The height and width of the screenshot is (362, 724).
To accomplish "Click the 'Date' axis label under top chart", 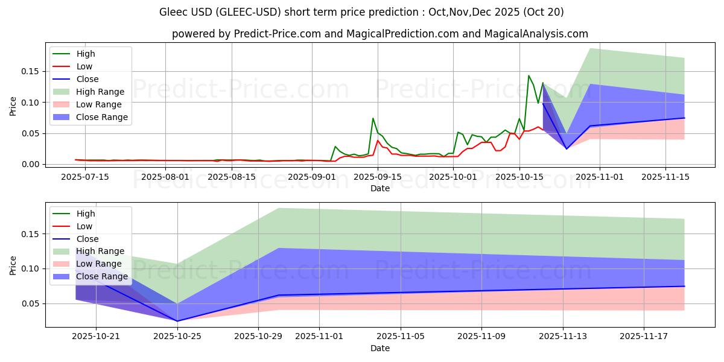I will [380, 188].
